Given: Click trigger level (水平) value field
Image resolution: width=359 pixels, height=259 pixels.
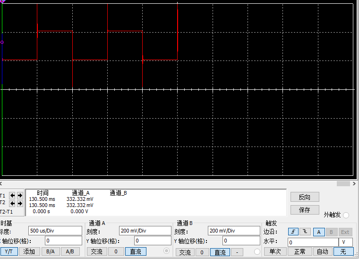Looking at the screenshot, I should pyautogui.click(x=313, y=242).
